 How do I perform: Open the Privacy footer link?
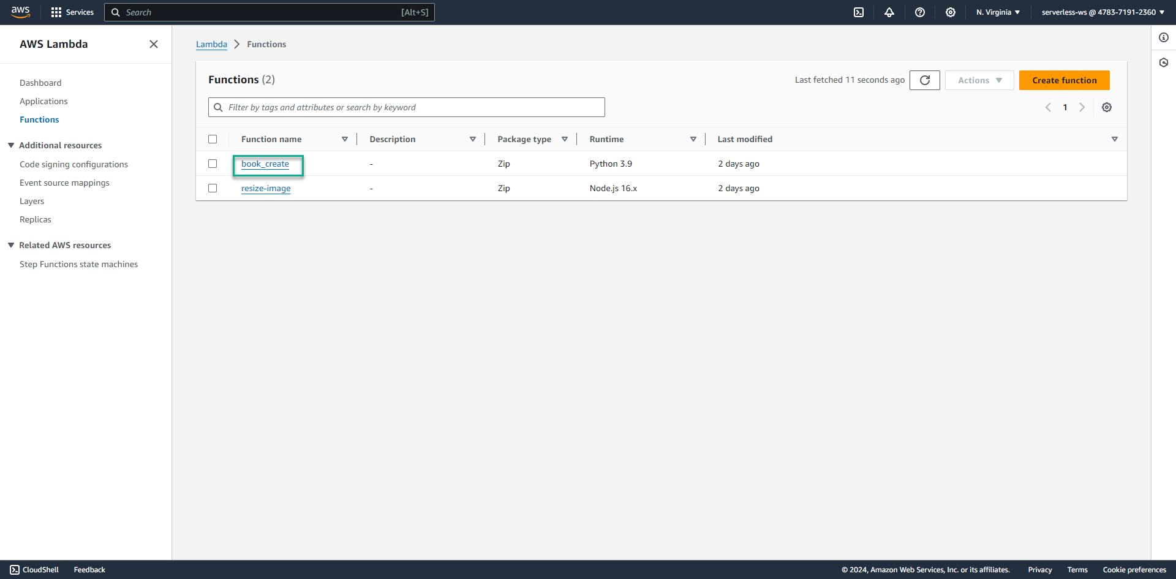[1040, 570]
